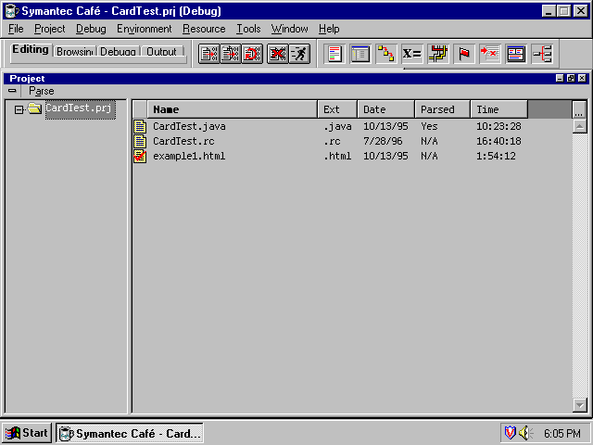Click the checked example1.html file icon

tap(140, 156)
